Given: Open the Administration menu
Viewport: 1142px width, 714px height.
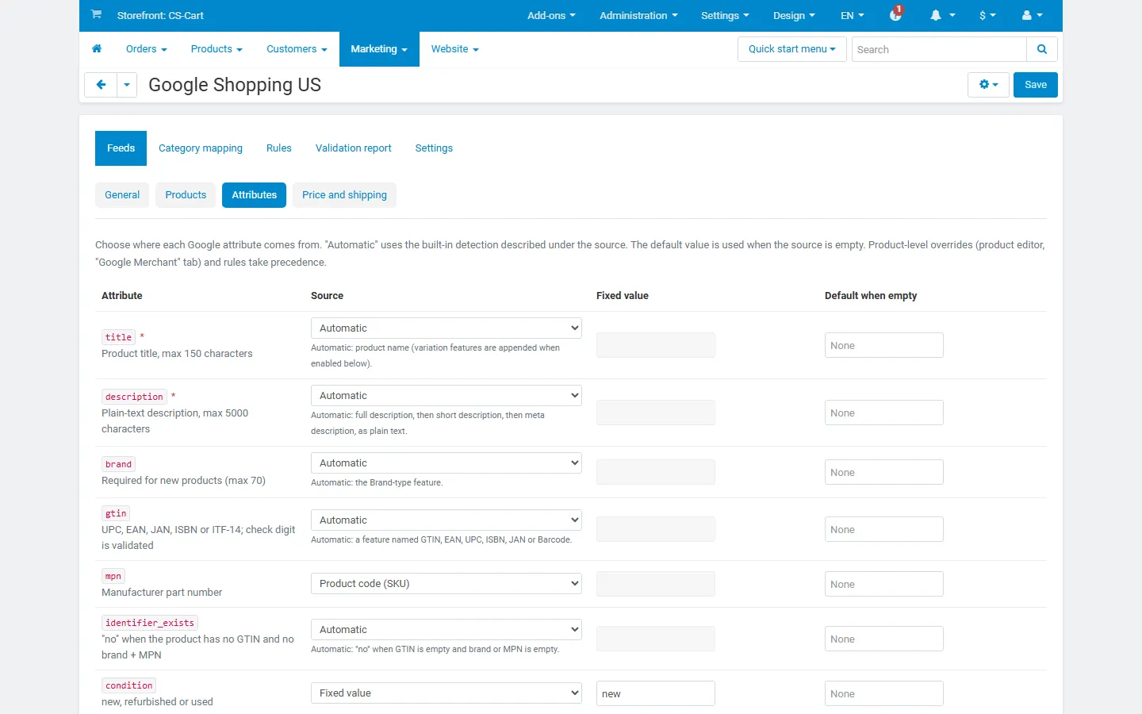Looking at the screenshot, I should click(x=638, y=15).
